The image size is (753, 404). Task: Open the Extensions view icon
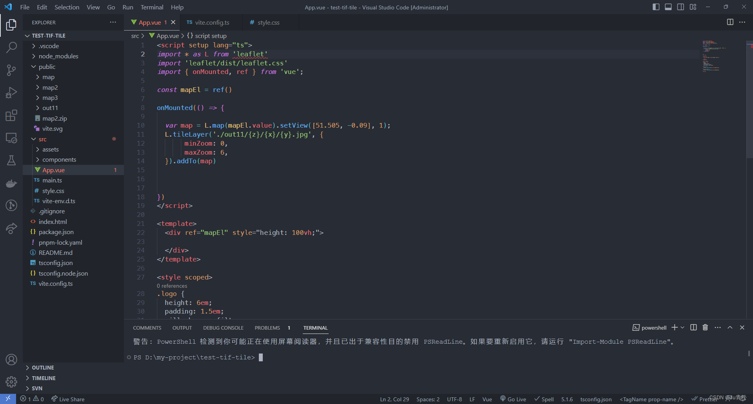click(11, 115)
